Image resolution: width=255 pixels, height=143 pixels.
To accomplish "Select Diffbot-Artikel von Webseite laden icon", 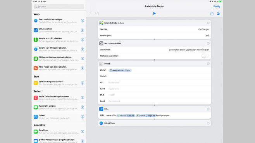I will tap(36, 58).
